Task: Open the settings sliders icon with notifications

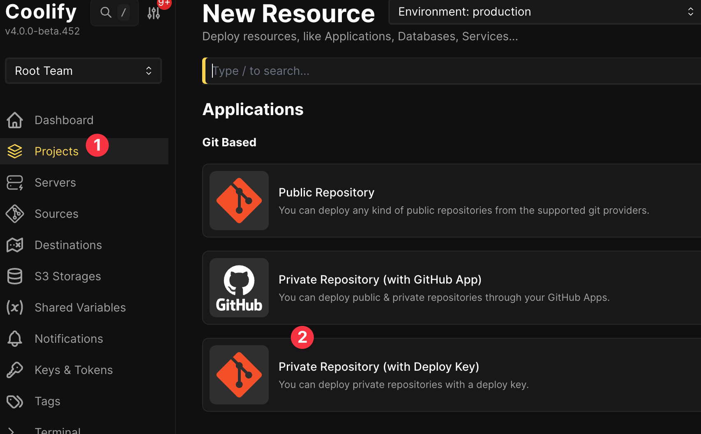Action: coord(154,13)
